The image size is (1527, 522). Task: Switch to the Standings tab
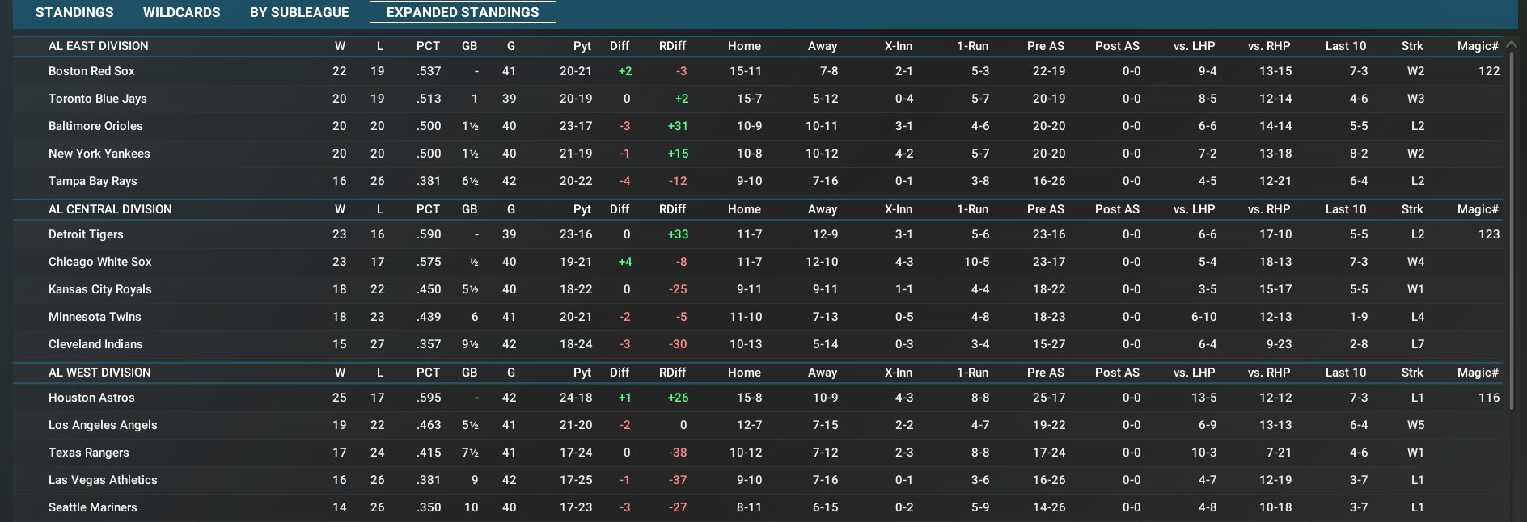coord(74,12)
